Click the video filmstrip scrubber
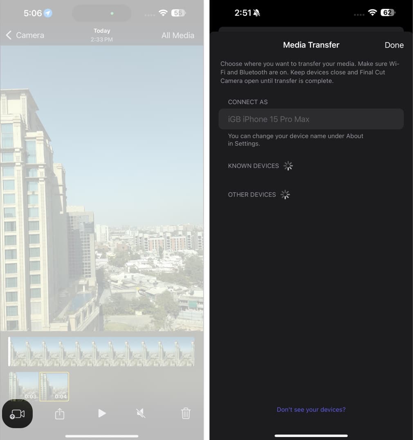The image size is (413, 440). pyautogui.click(x=101, y=351)
